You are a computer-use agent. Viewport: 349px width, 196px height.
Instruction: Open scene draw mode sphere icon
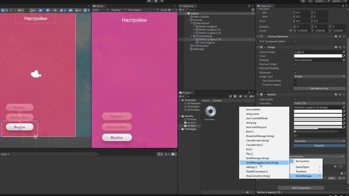tap(32, 10)
